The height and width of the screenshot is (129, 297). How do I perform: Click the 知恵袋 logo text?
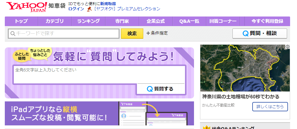[x=57, y=5]
